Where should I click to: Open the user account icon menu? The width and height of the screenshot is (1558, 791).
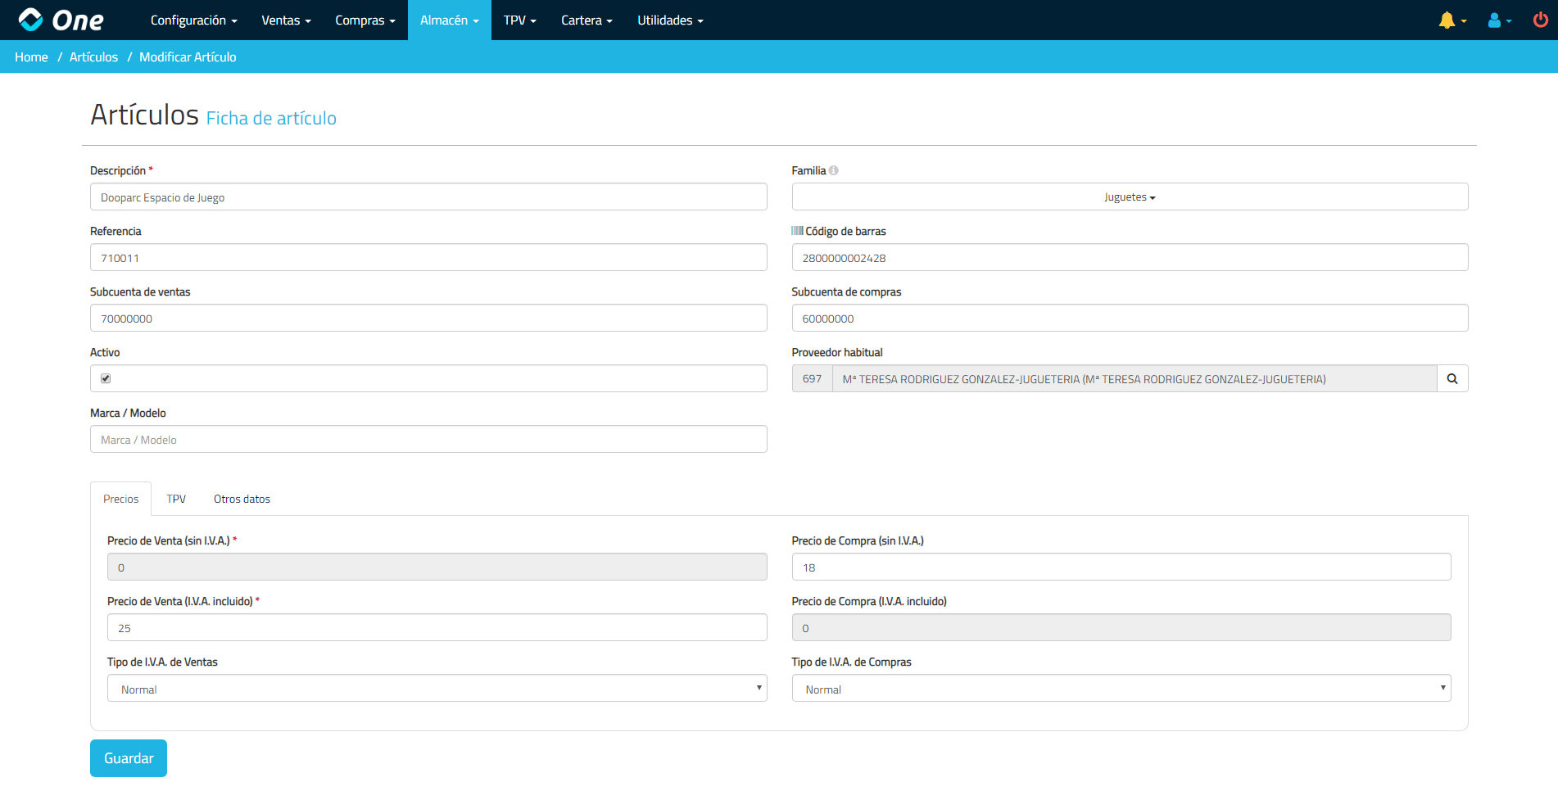(1495, 20)
